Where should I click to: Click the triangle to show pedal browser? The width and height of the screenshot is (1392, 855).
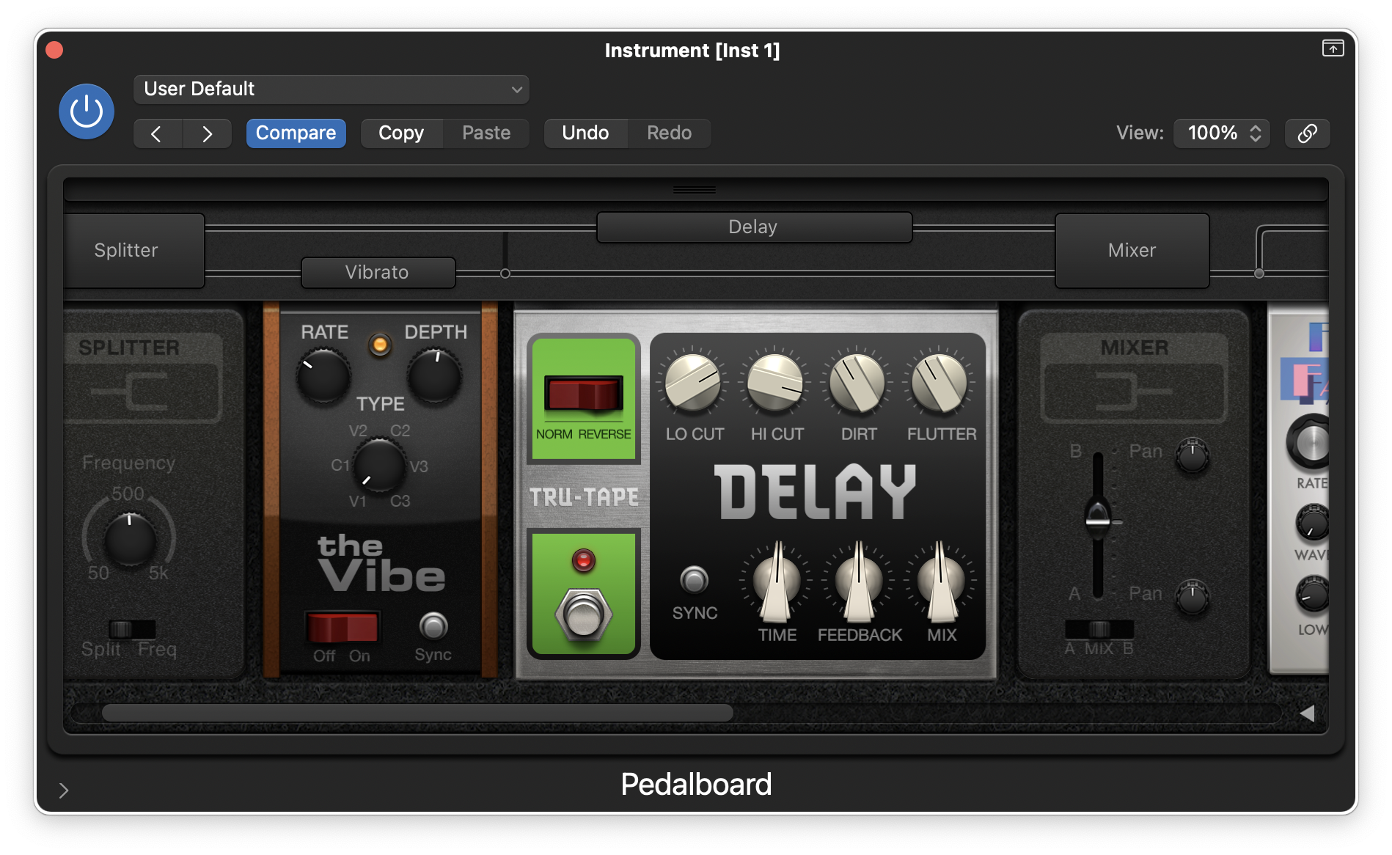coord(1306,713)
